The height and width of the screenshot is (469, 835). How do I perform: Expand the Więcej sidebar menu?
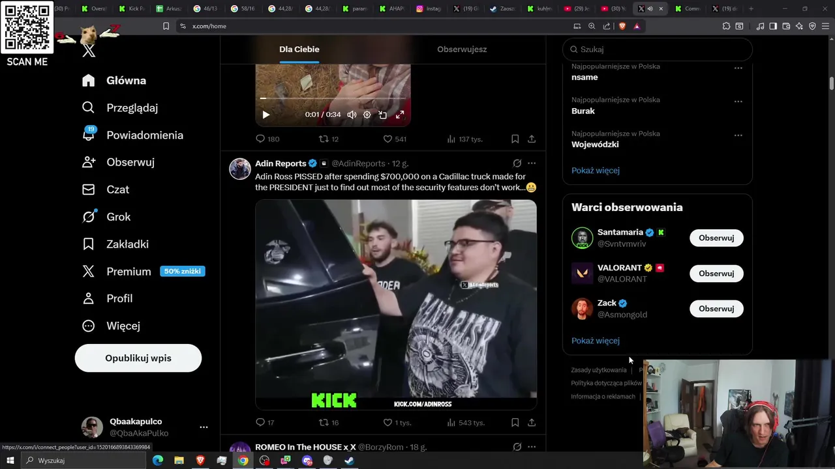point(111,326)
